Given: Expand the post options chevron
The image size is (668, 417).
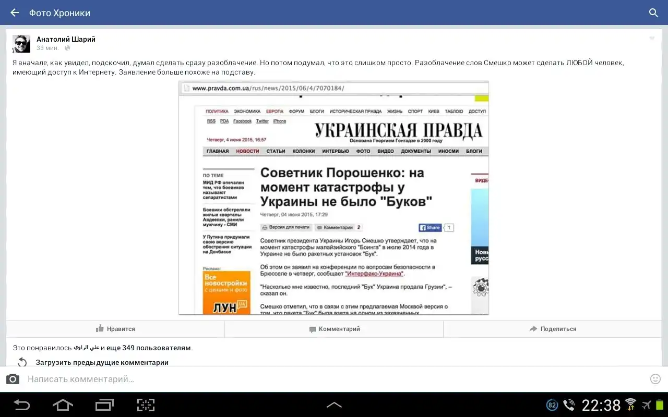Looking at the screenshot, I should [x=652, y=39].
